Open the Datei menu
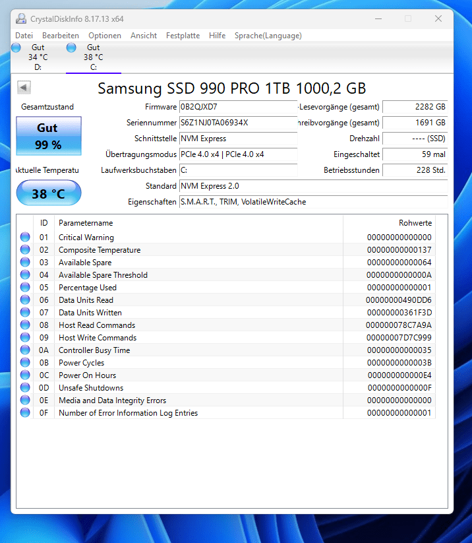Screen dimensions: 472x543 click(x=24, y=36)
